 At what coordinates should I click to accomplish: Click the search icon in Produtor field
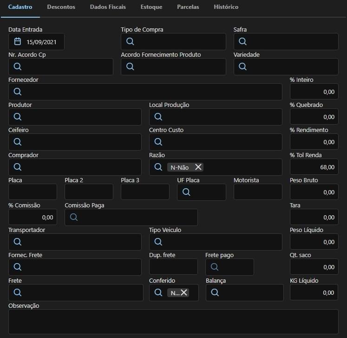18,117
